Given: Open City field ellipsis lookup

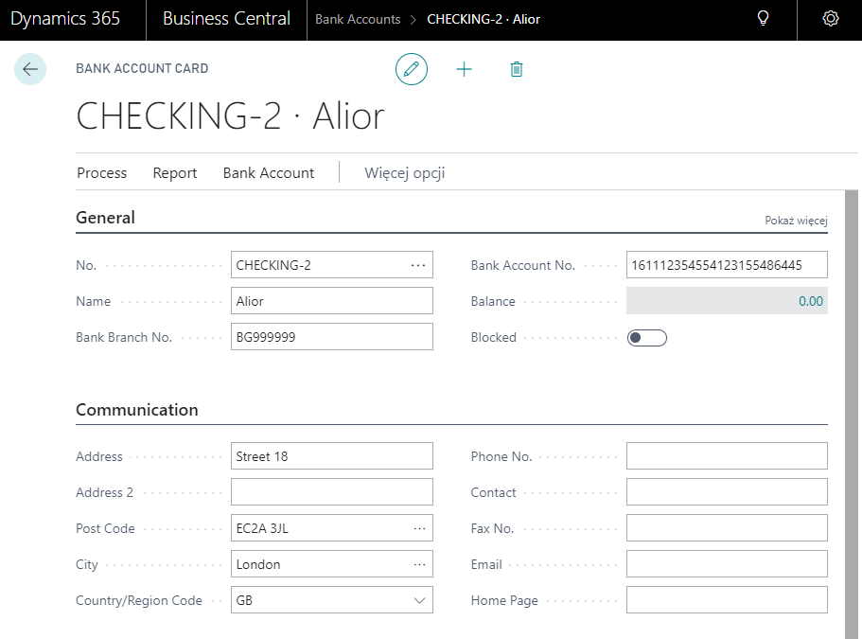Looking at the screenshot, I should click(419, 564).
